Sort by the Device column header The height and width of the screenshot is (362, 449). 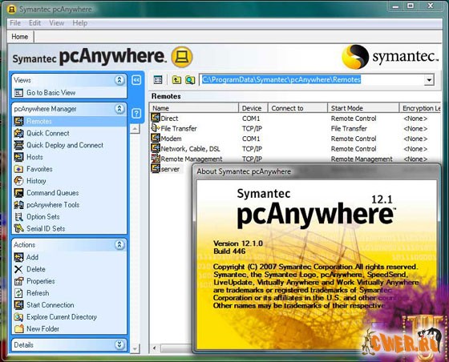253,108
